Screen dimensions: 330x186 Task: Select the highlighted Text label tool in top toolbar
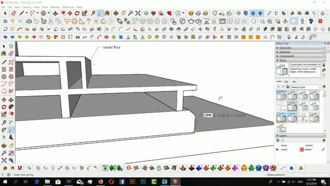[x=101, y=13]
